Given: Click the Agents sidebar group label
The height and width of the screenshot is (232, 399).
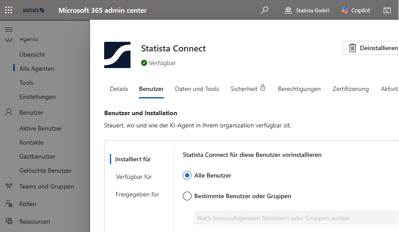Looking at the screenshot, I should tap(29, 39).
